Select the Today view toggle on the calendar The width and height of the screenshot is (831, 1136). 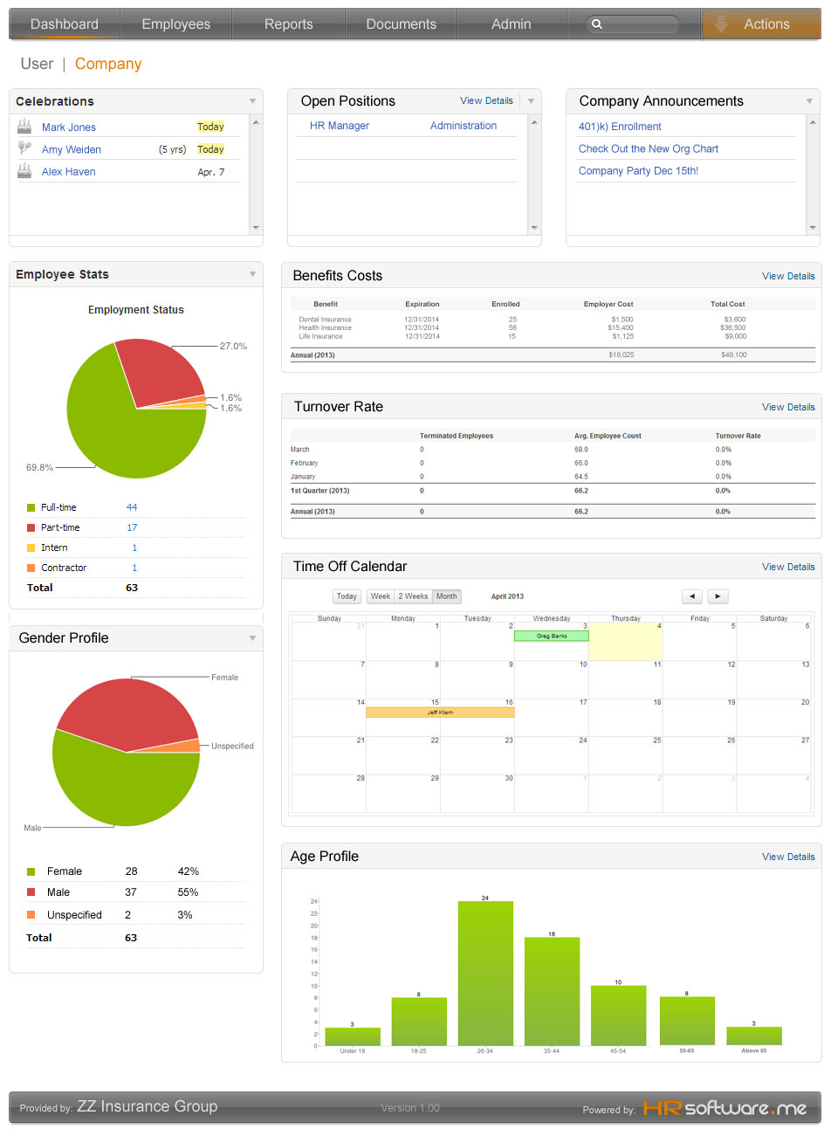click(x=346, y=596)
